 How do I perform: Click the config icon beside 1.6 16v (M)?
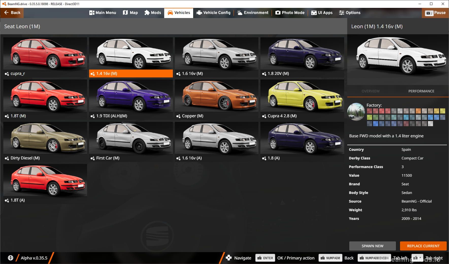pos(178,74)
